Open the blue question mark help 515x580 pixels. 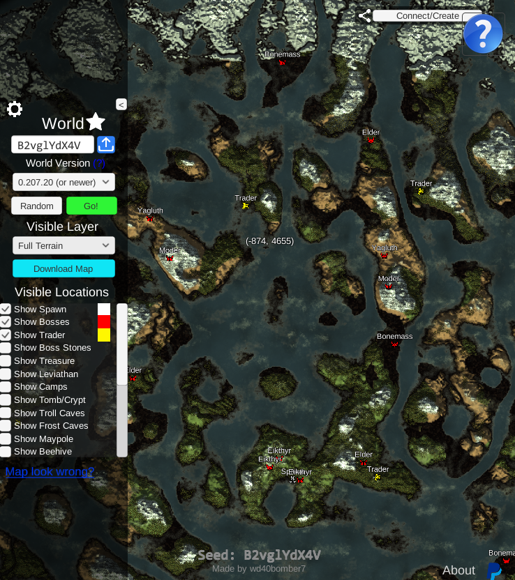[483, 33]
